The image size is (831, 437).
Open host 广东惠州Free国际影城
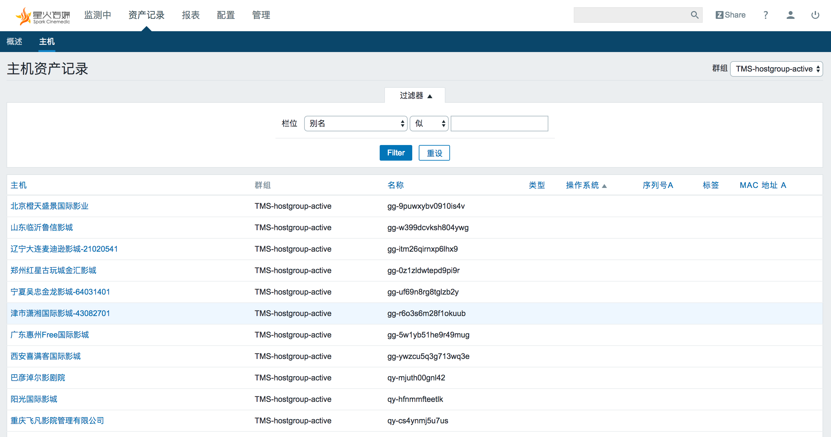(x=49, y=335)
